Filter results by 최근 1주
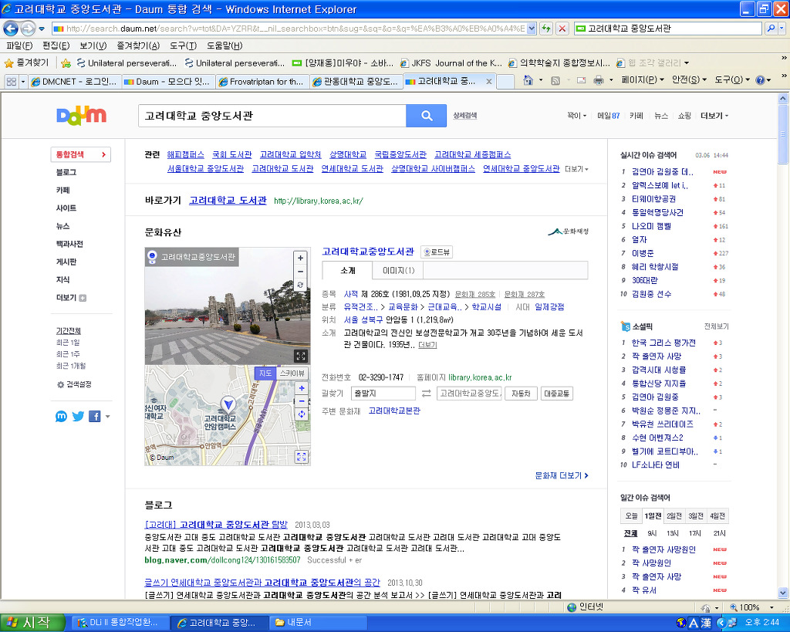 (x=68, y=354)
